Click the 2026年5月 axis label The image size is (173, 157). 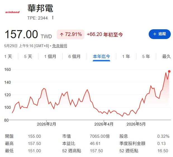tap(136, 124)
